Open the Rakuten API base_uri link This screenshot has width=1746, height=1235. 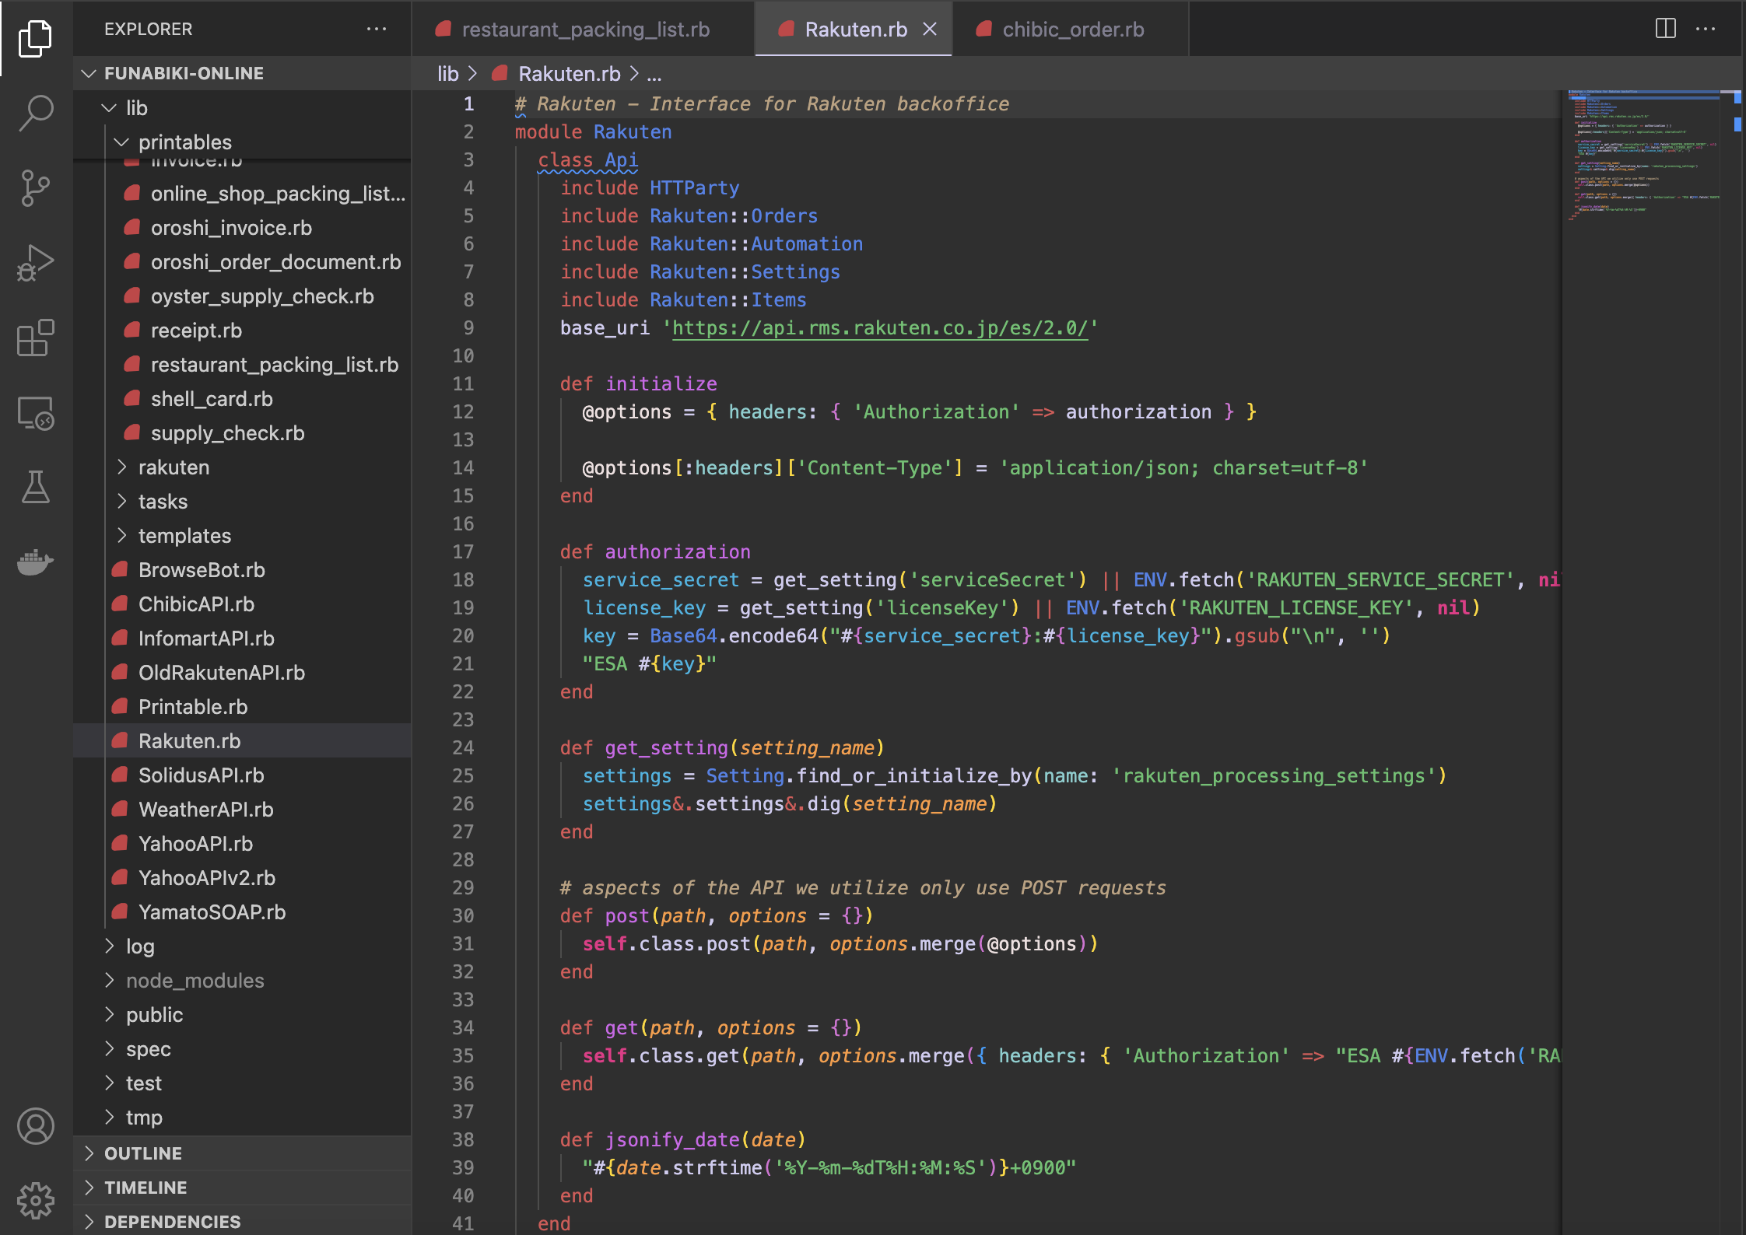879,328
